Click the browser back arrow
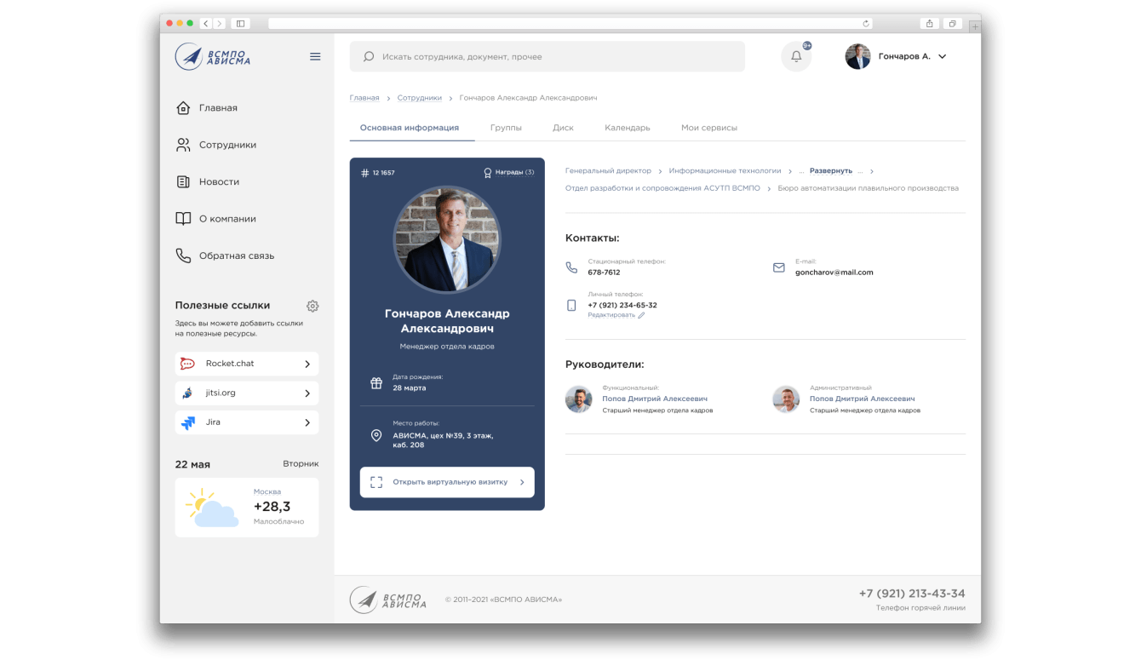 point(206,23)
